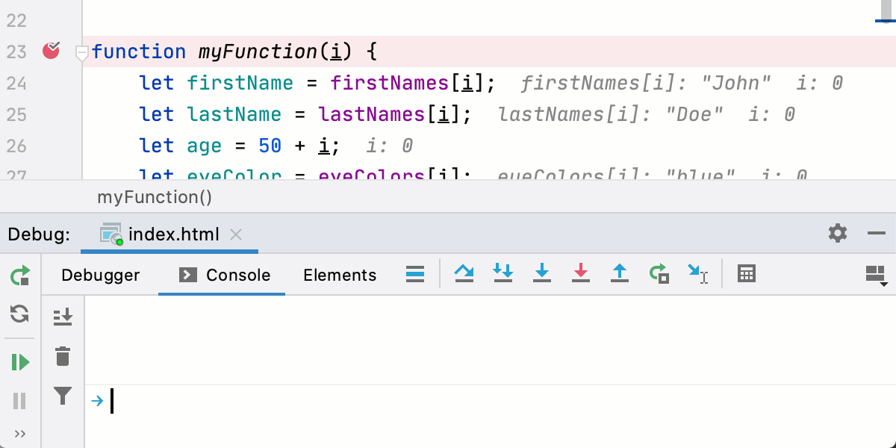The image size is (896, 448).
Task: Run to cursor in the debugger
Action: click(x=697, y=274)
